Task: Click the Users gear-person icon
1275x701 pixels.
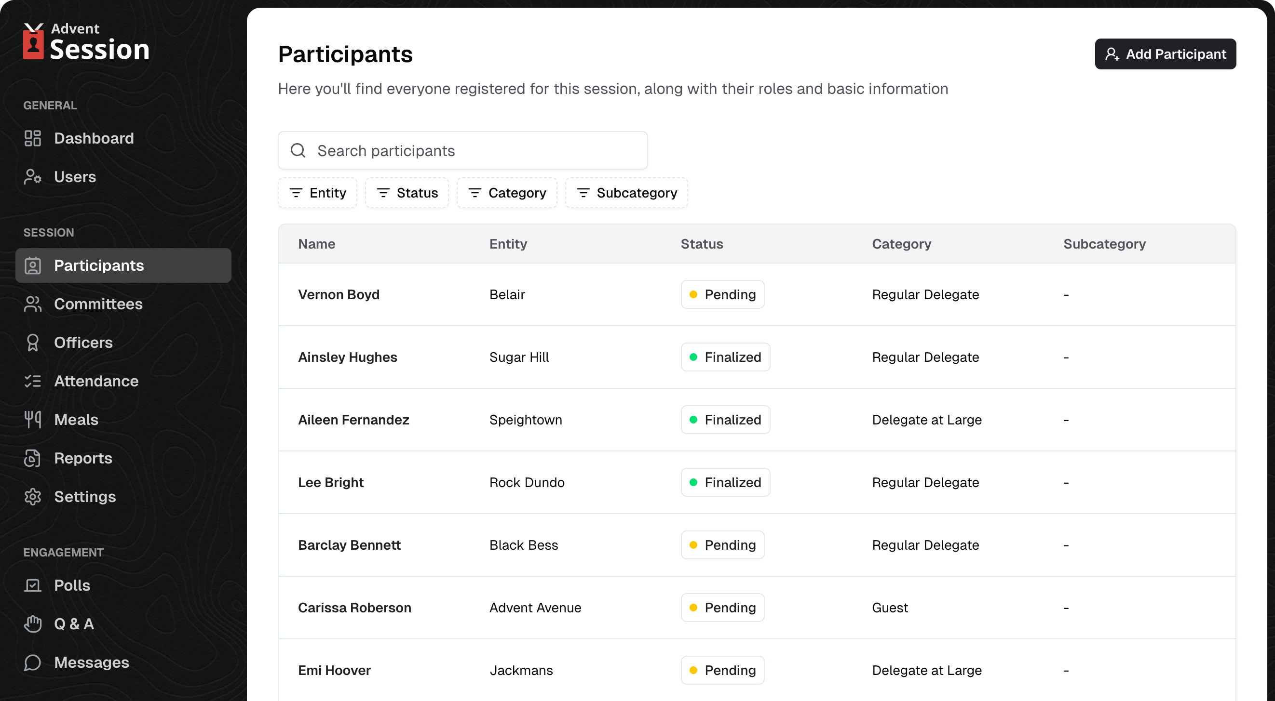Action: coord(33,177)
